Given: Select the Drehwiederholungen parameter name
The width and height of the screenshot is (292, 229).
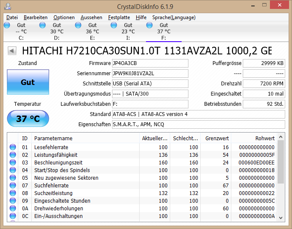Looking at the screenshot, I should tap(59, 208).
